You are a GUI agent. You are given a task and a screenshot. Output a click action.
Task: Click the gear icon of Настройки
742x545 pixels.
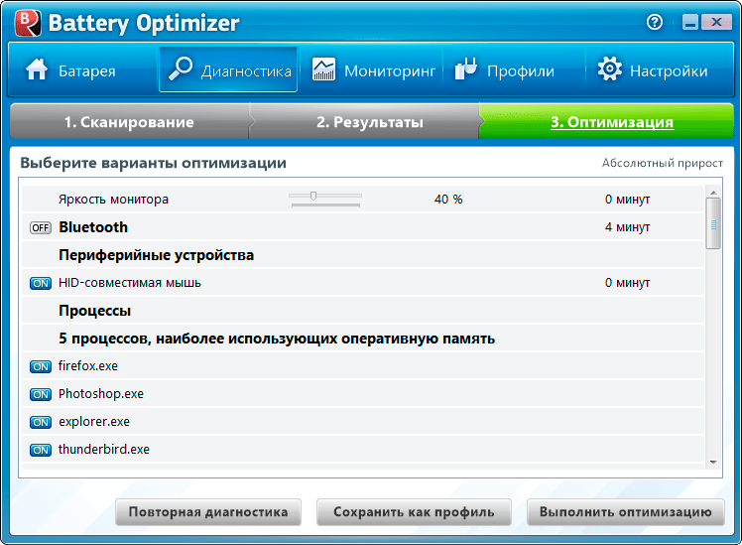click(x=609, y=69)
